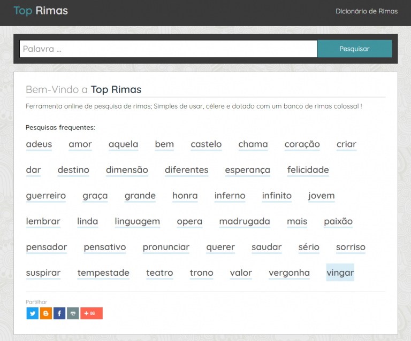411x341 pixels.
Task: Click into the Palavra search field
Action: [x=168, y=49]
